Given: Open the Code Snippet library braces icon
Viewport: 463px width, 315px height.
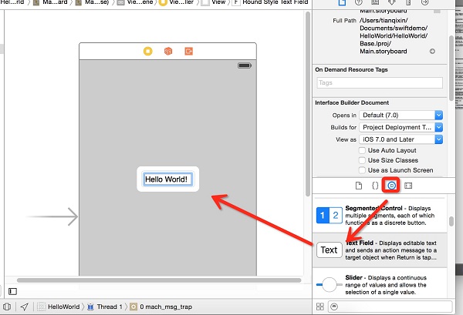Looking at the screenshot, I should (x=375, y=186).
